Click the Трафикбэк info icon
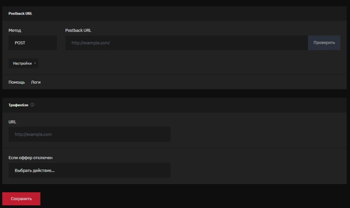Image resolution: width=350 pixels, height=208 pixels. pos(32,105)
